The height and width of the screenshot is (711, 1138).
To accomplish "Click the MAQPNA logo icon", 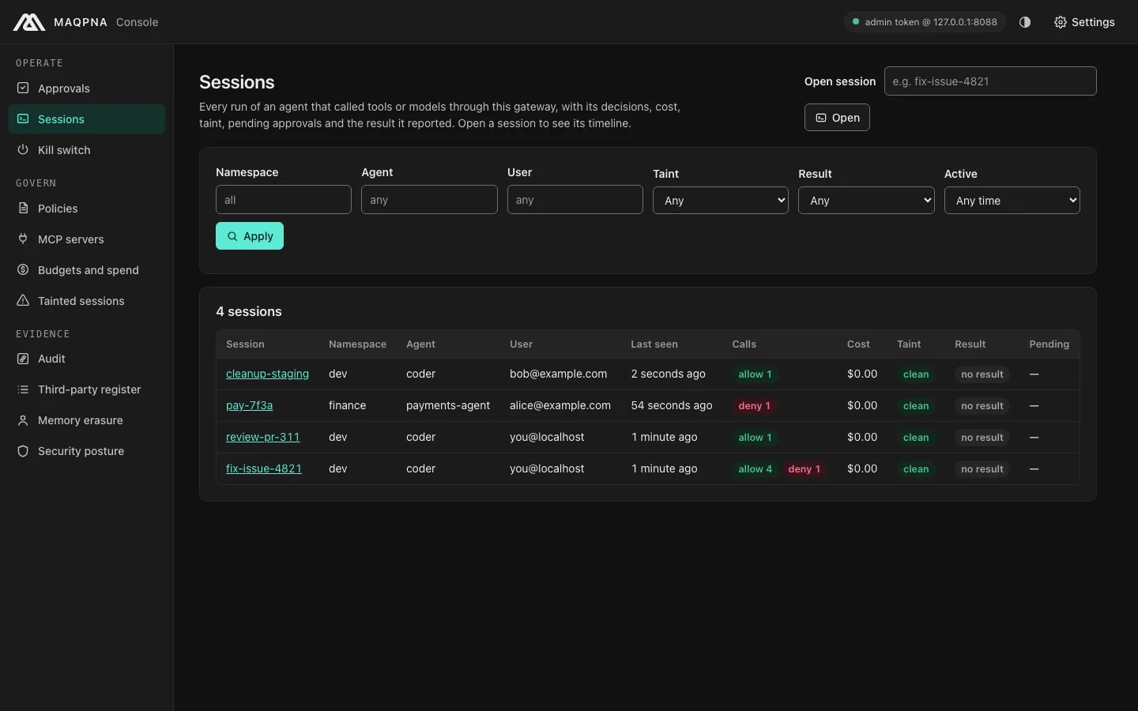I will coord(28,22).
